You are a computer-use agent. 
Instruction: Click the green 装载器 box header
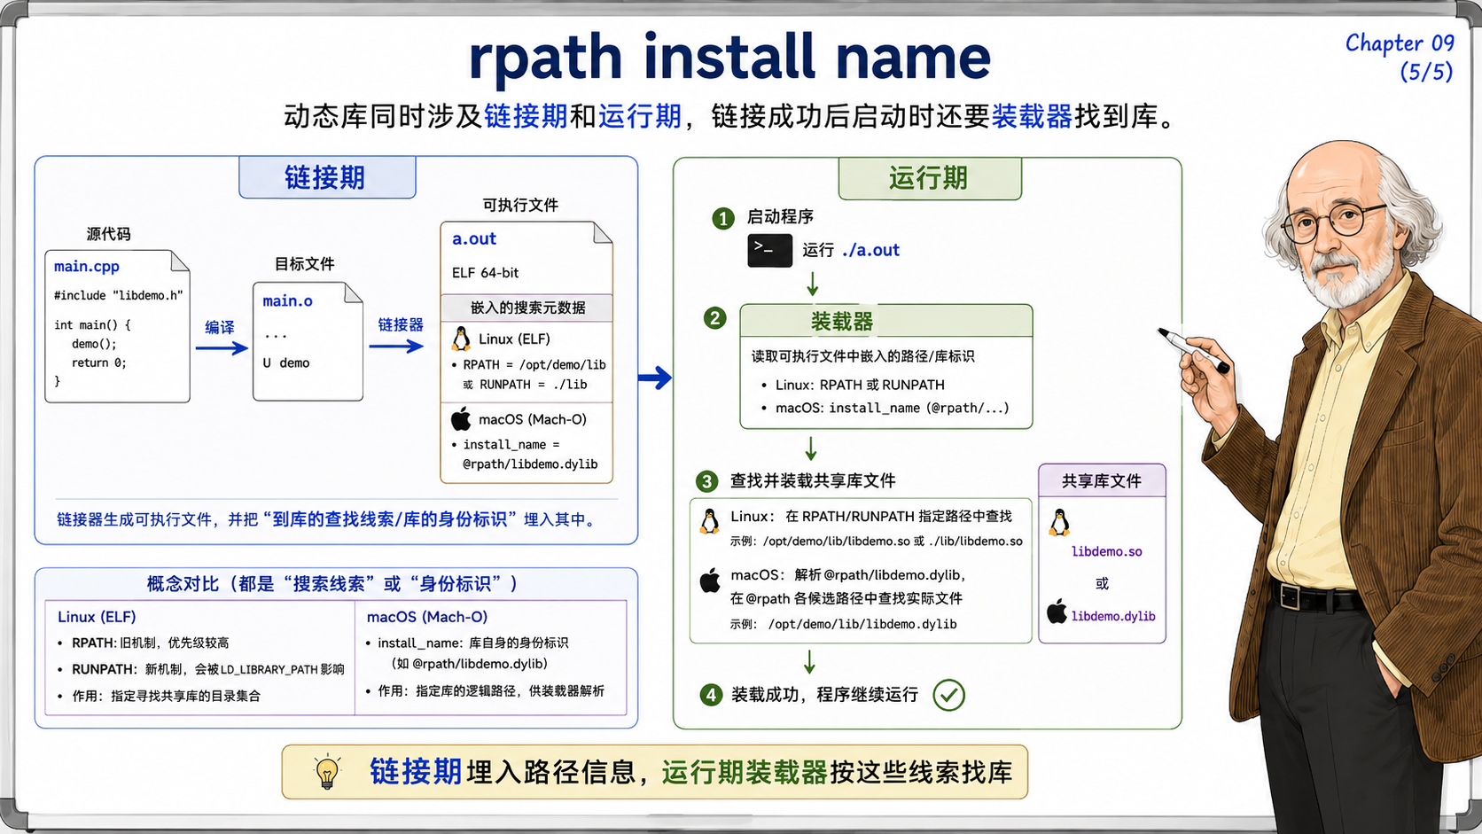(886, 321)
